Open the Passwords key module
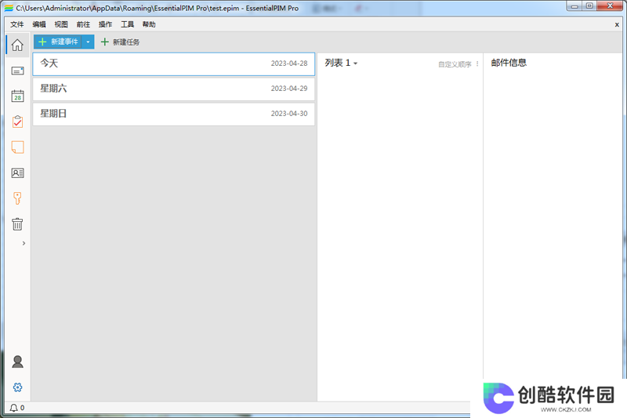The image size is (627, 418). coord(17,198)
